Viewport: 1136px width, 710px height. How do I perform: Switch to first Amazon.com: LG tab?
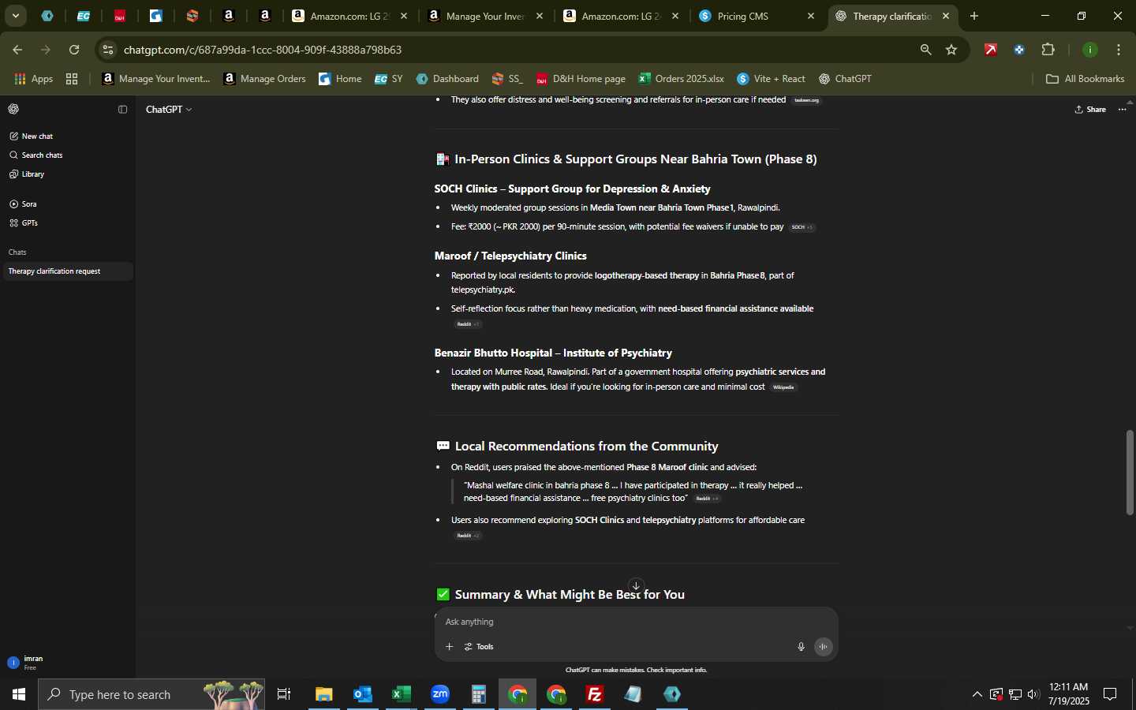tap(349, 16)
